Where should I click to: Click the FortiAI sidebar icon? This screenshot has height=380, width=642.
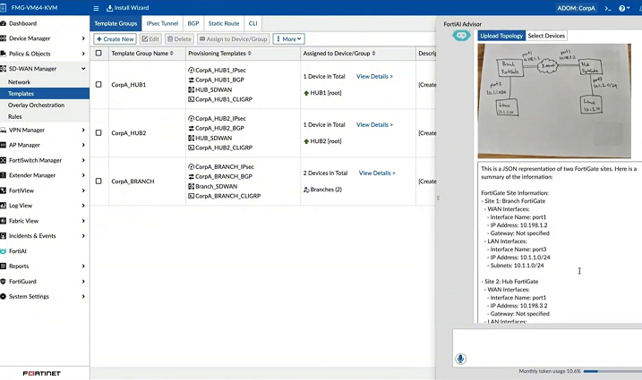point(4,251)
